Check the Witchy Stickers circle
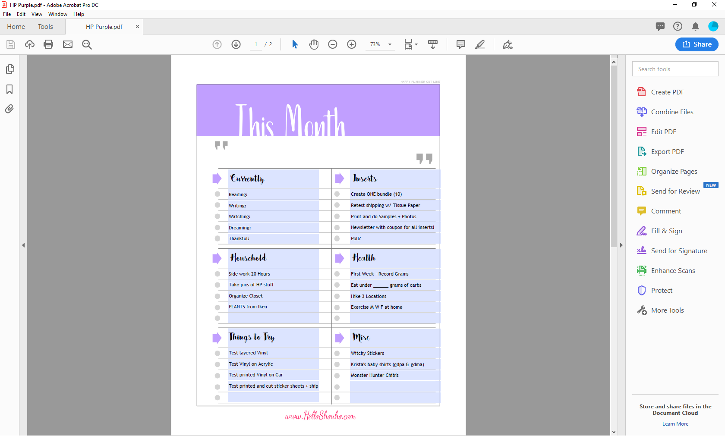The image size is (725, 445). 337,353
